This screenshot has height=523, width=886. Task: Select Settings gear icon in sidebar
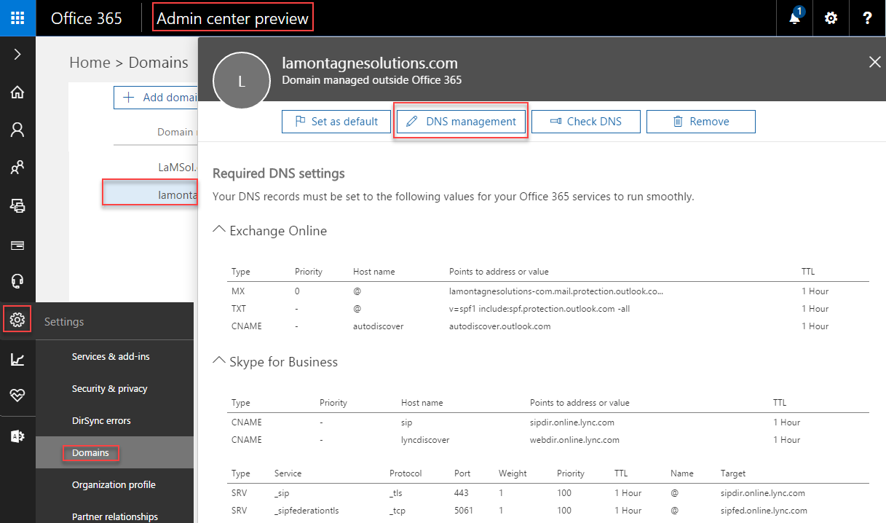(17, 320)
